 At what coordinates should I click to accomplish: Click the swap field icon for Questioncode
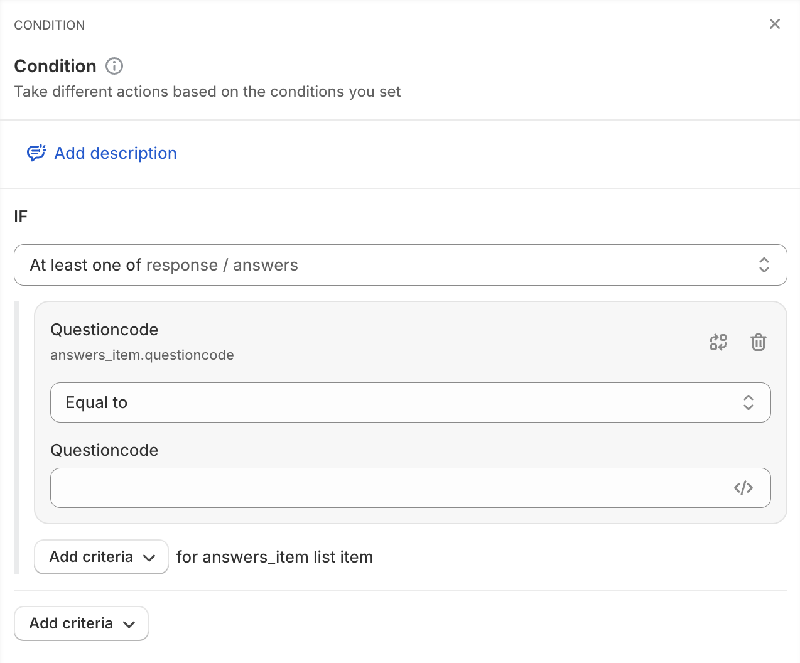tap(718, 342)
